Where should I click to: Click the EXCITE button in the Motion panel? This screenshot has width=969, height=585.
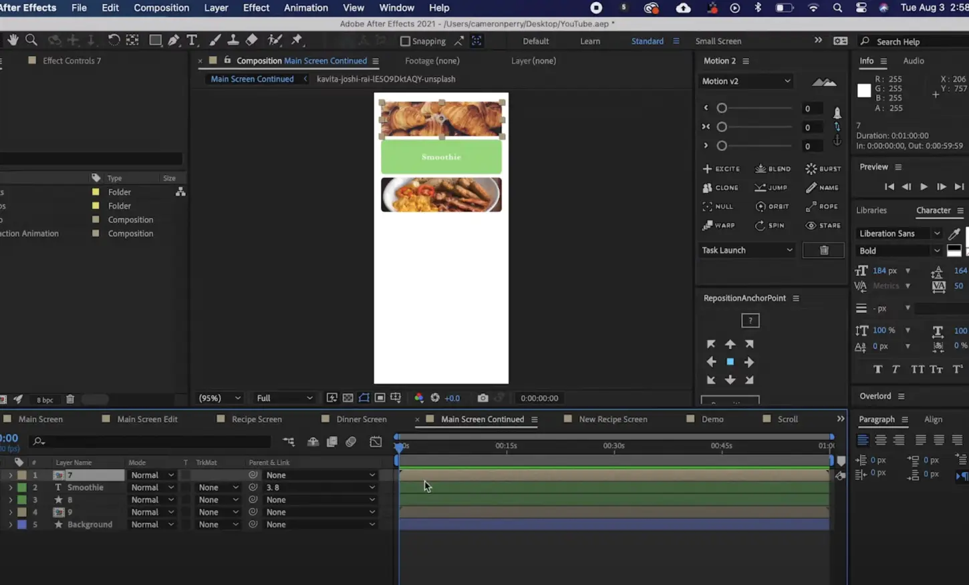click(722, 168)
